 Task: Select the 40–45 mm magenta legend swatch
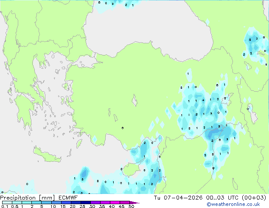click(x=115, y=202)
